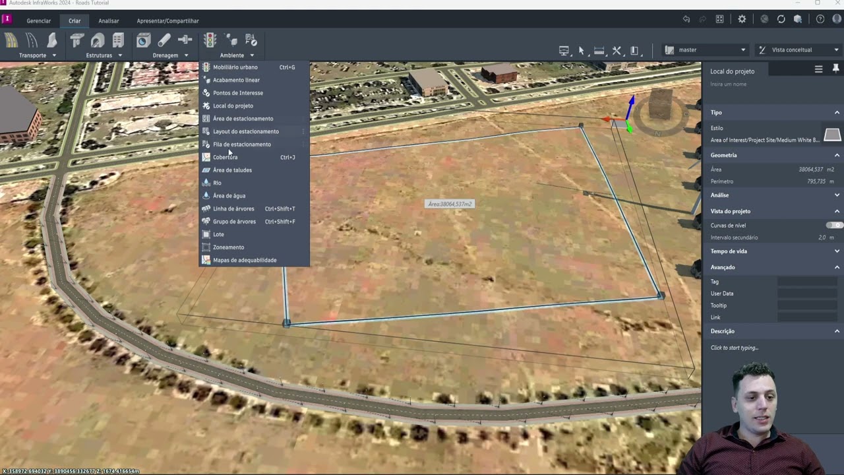
Task: Select the building tool in Estruturas
Action: (118, 41)
